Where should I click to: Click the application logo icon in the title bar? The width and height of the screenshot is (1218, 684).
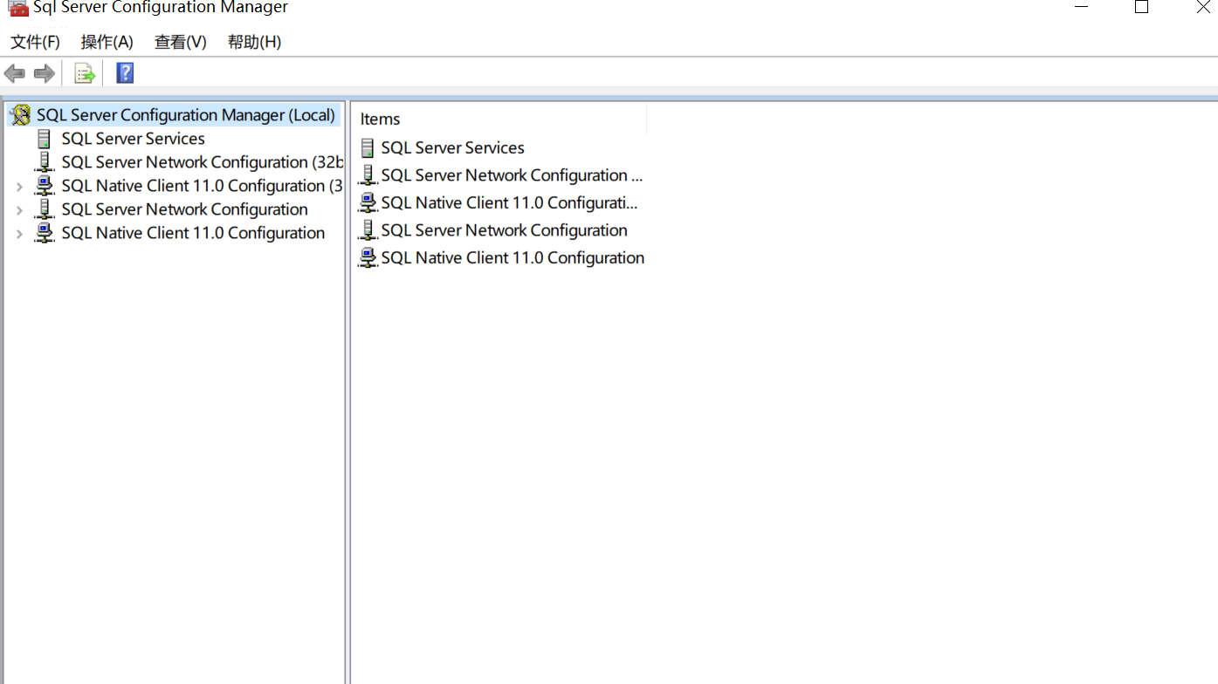pos(18,9)
